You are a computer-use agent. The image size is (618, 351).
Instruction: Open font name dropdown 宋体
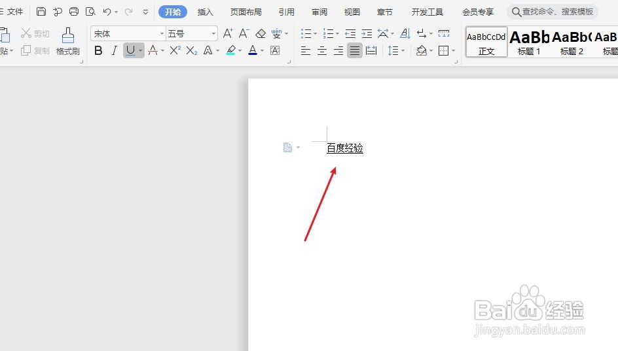pyautogui.click(x=162, y=34)
